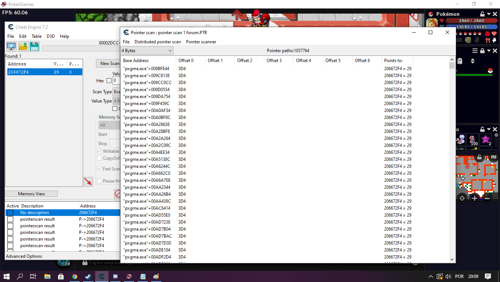Toggle Active box for No description entry
This screenshot has height=282, width=500.
tap(10, 213)
